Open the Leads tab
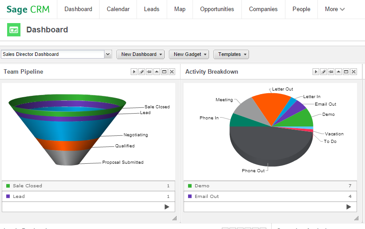365x229 pixels. click(152, 9)
